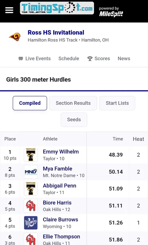
Task: Open Mya Famble athlete profile
Action: click(x=58, y=169)
